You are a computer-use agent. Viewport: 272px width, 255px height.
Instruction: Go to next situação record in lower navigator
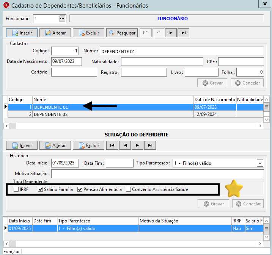[x=138, y=145]
